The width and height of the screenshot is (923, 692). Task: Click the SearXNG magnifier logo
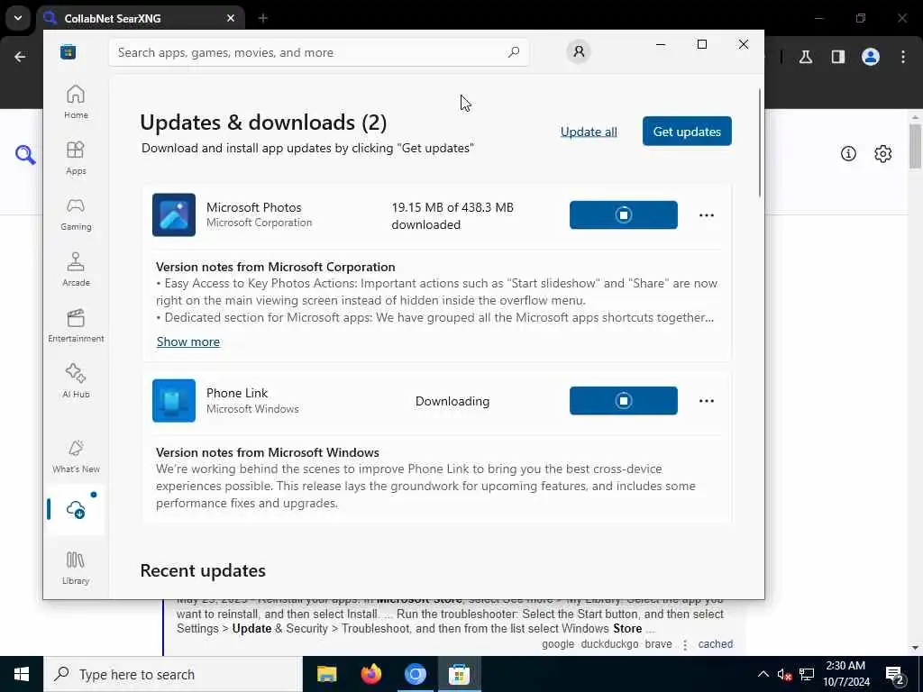[x=25, y=155]
